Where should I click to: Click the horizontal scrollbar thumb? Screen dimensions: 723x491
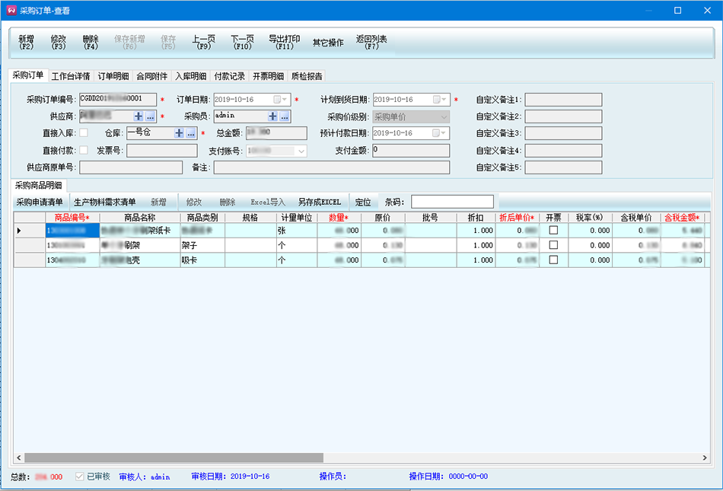coord(174,458)
